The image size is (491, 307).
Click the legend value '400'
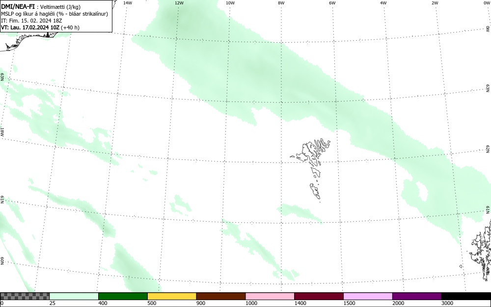103,303
